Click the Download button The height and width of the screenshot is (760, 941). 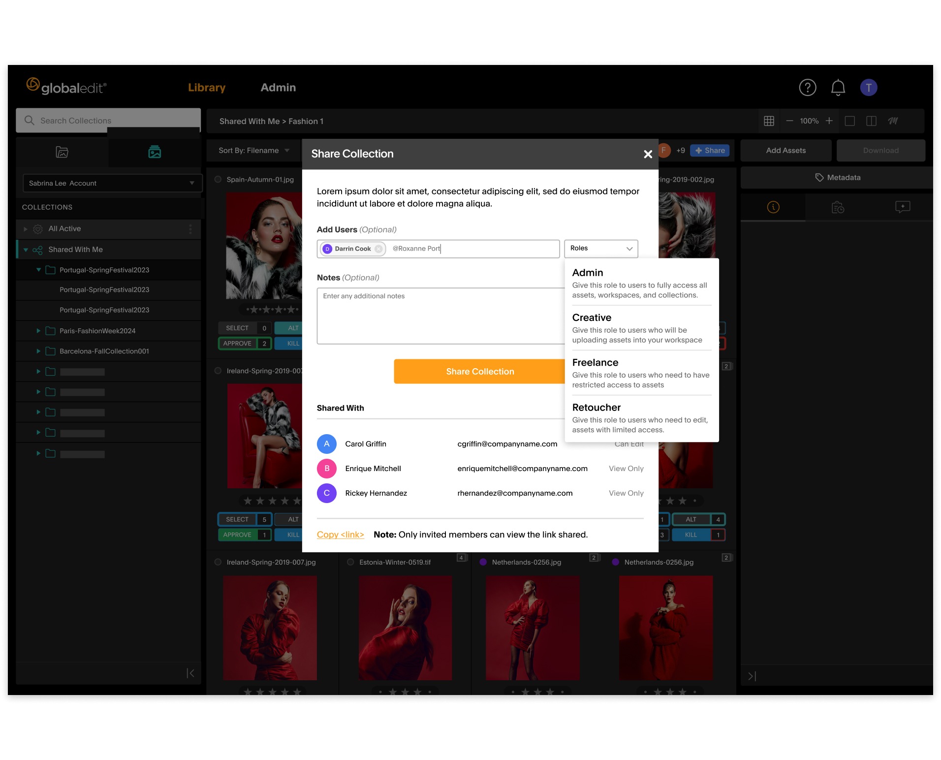(x=880, y=151)
